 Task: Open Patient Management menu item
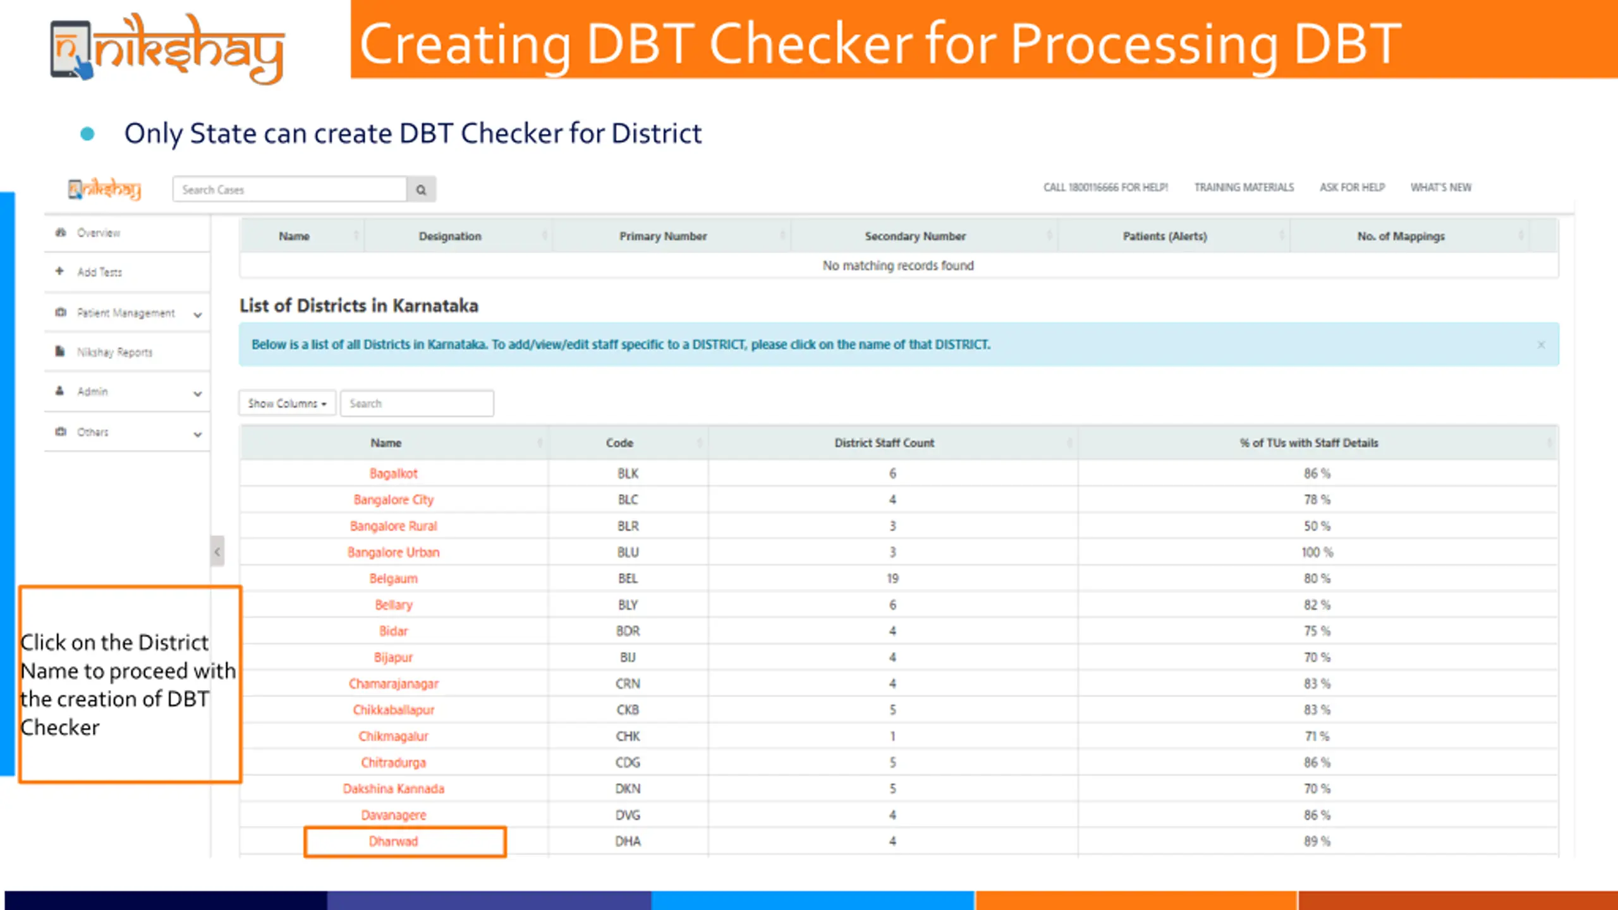click(126, 313)
